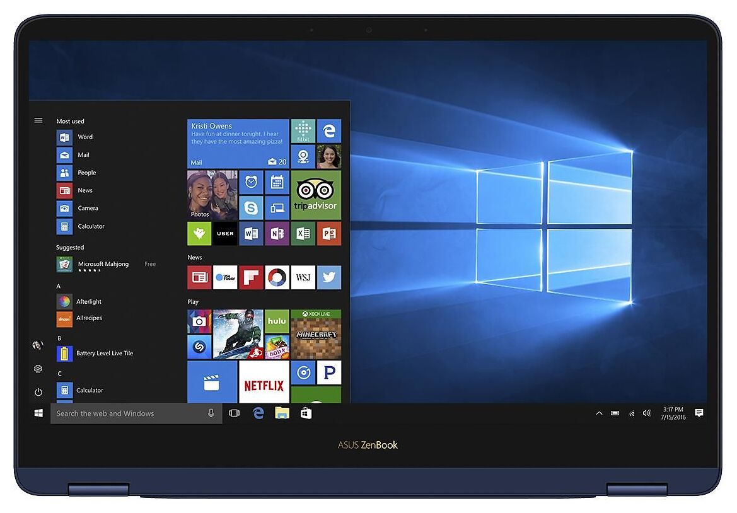Expand the Start menu hamburger navigation

point(38,120)
